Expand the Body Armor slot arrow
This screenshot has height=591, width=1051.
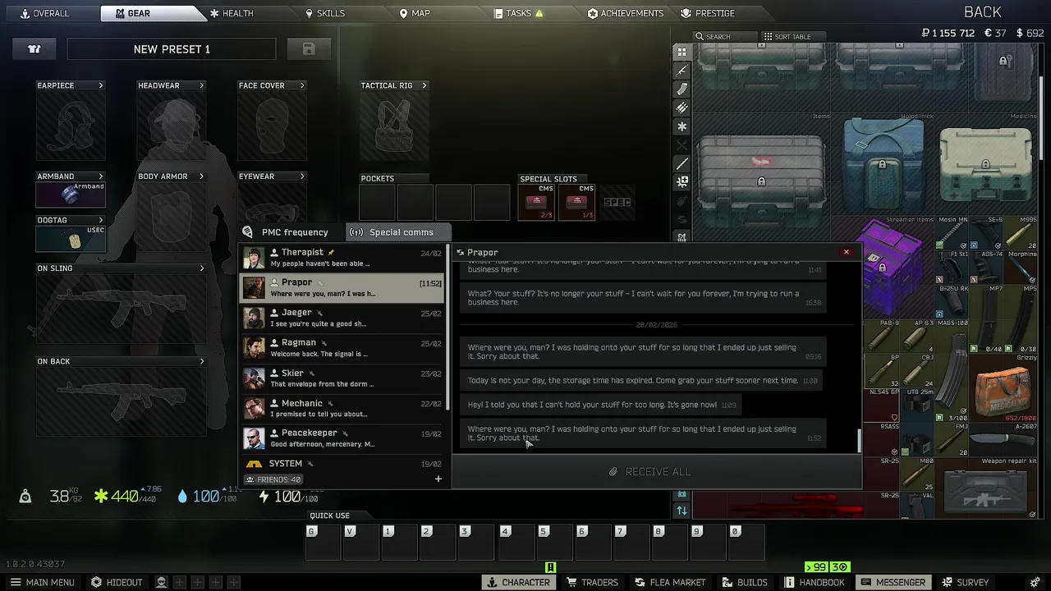point(201,176)
